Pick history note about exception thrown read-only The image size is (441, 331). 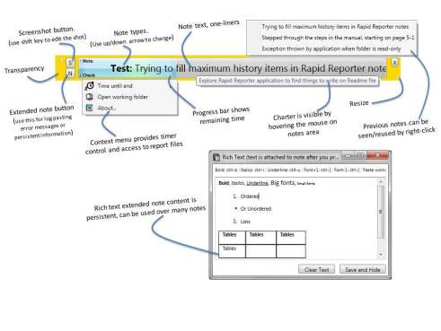tap(331, 48)
